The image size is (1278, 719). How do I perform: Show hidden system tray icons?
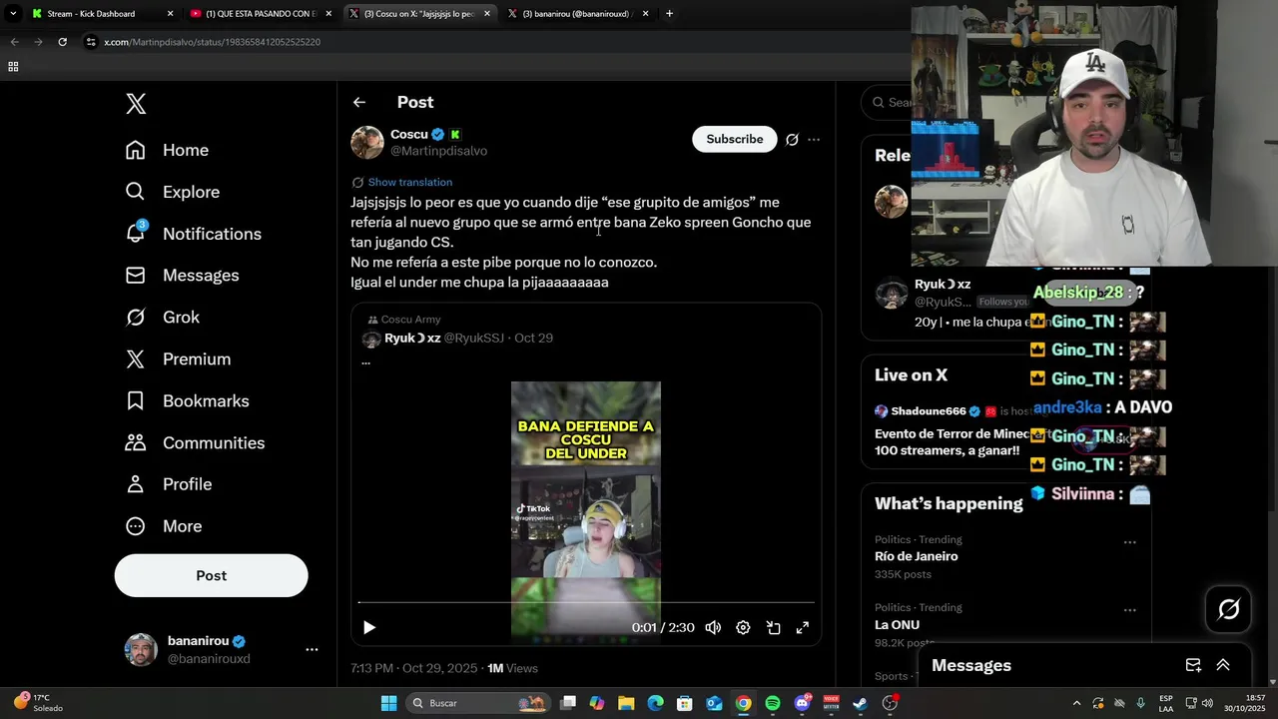[x=1076, y=703]
